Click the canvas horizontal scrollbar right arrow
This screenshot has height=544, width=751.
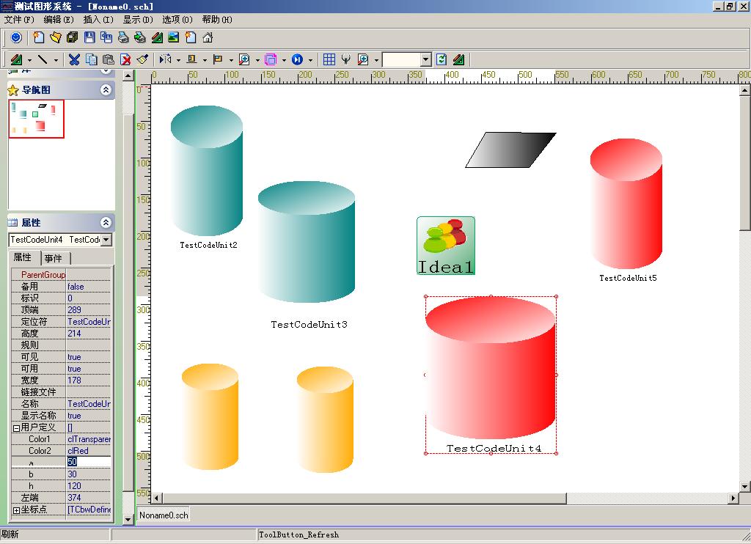(x=733, y=498)
